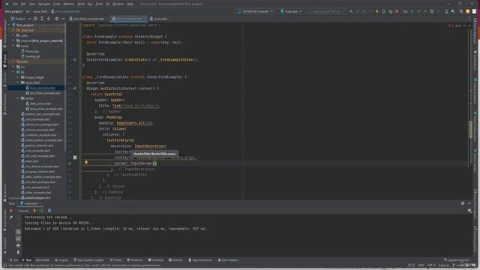Hide the Project panel with minus icon
Screen dimensions: 480x270
pos(63,19)
